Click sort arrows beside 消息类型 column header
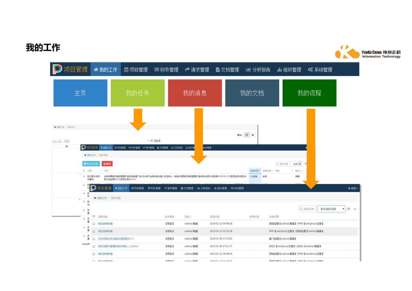This screenshot has width=412, height=291. tap(272, 171)
